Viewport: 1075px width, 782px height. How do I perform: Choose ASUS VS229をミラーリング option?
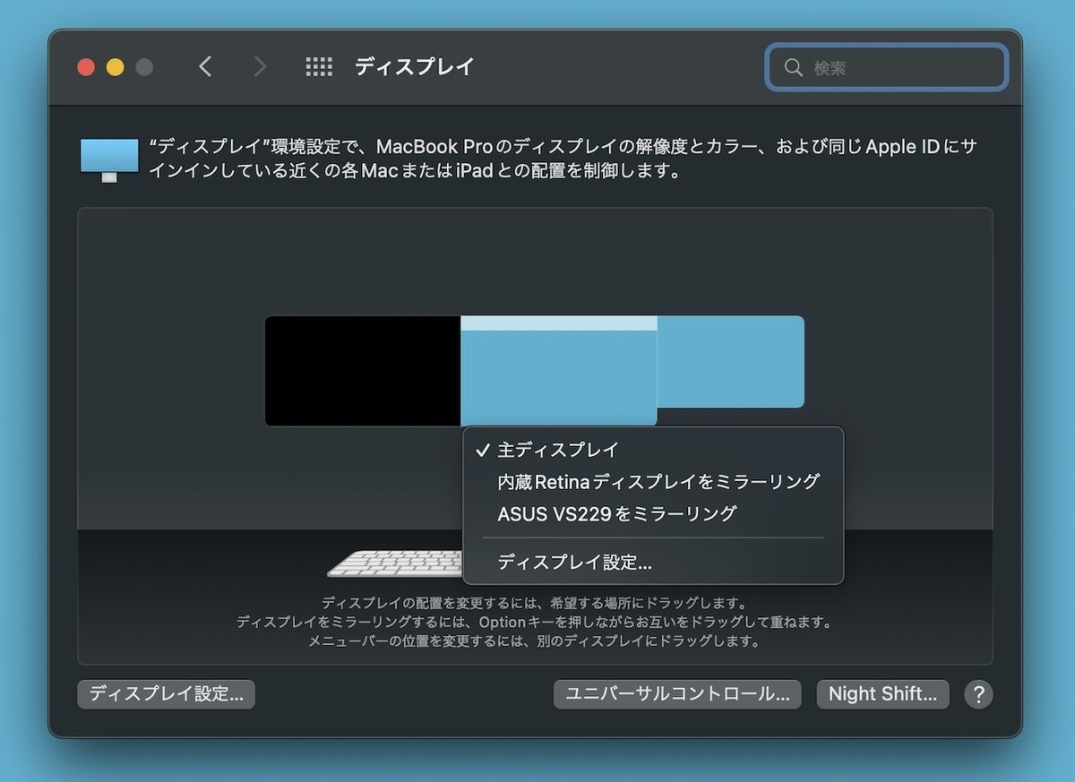coord(653,514)
